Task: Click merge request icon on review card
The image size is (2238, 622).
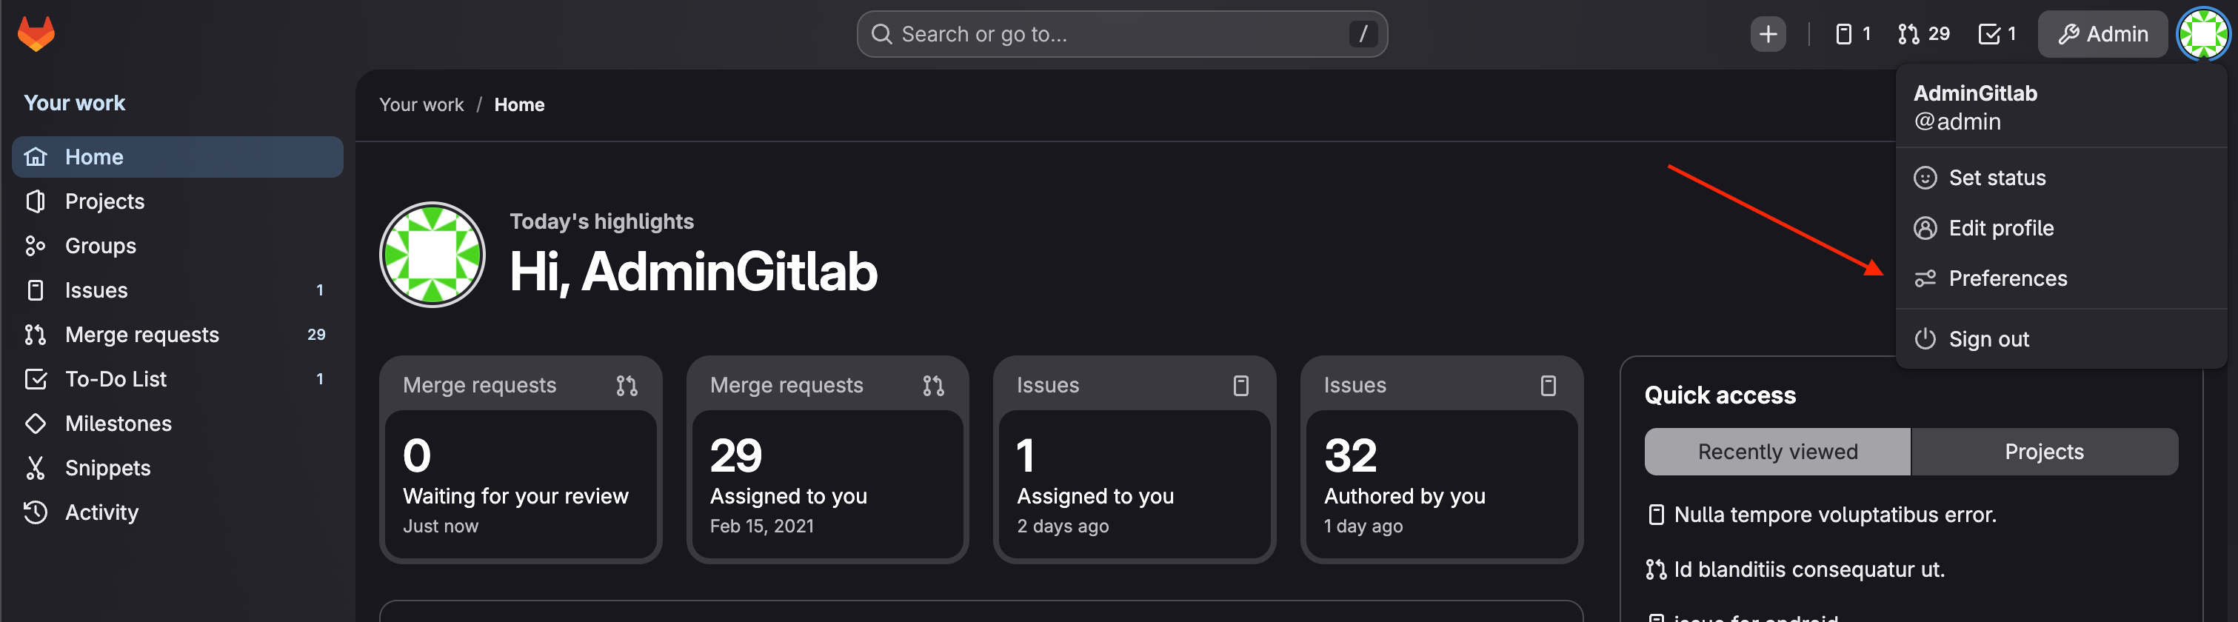Action: coord(627,386)
